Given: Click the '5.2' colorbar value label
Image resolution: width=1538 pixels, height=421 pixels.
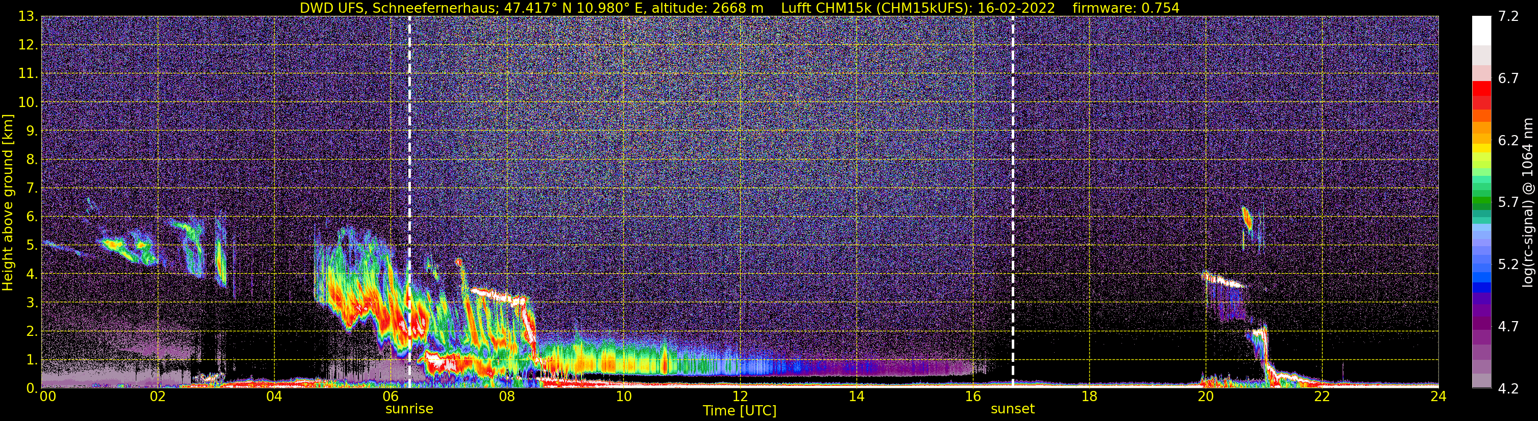Looking at the screenshot, I should click(1509, 264).
